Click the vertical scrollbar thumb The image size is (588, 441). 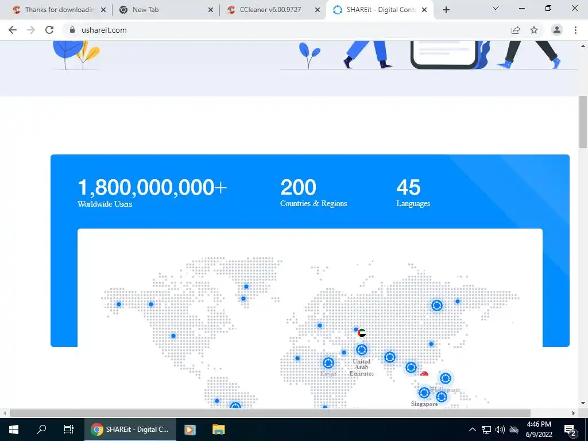583,122
